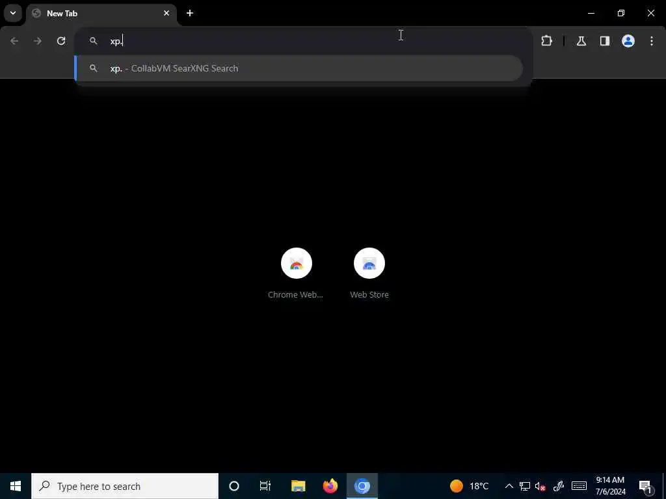
Task: Open network status tray icon
Action: coord(525,486)
